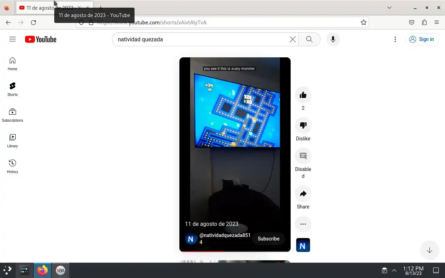
Task: Expand hidden system tray icons
Action: coord(394,270)
